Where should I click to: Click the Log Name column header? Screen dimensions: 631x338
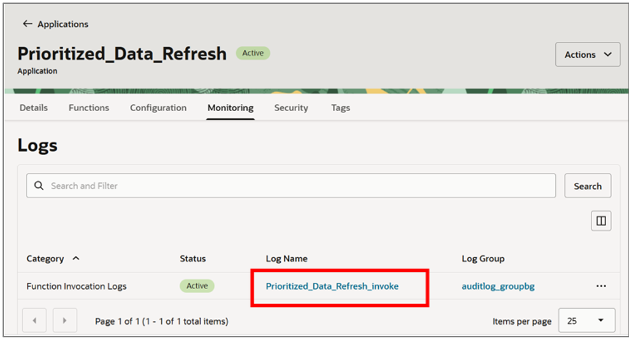pyautogui.click(x=287, y=259)
